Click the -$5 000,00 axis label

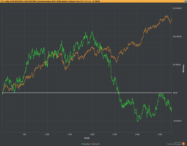click(x=177, y=121)
